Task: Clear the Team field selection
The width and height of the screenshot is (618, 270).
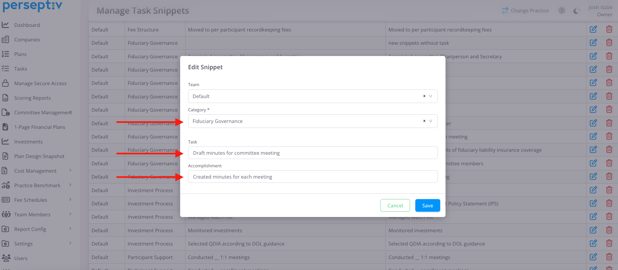Action: tap(424, 96)
